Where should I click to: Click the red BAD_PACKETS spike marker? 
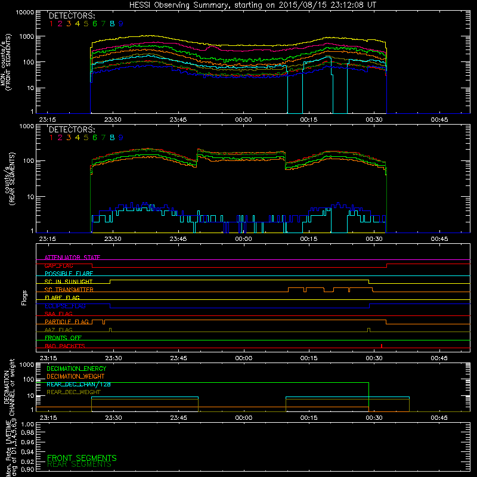382,346
